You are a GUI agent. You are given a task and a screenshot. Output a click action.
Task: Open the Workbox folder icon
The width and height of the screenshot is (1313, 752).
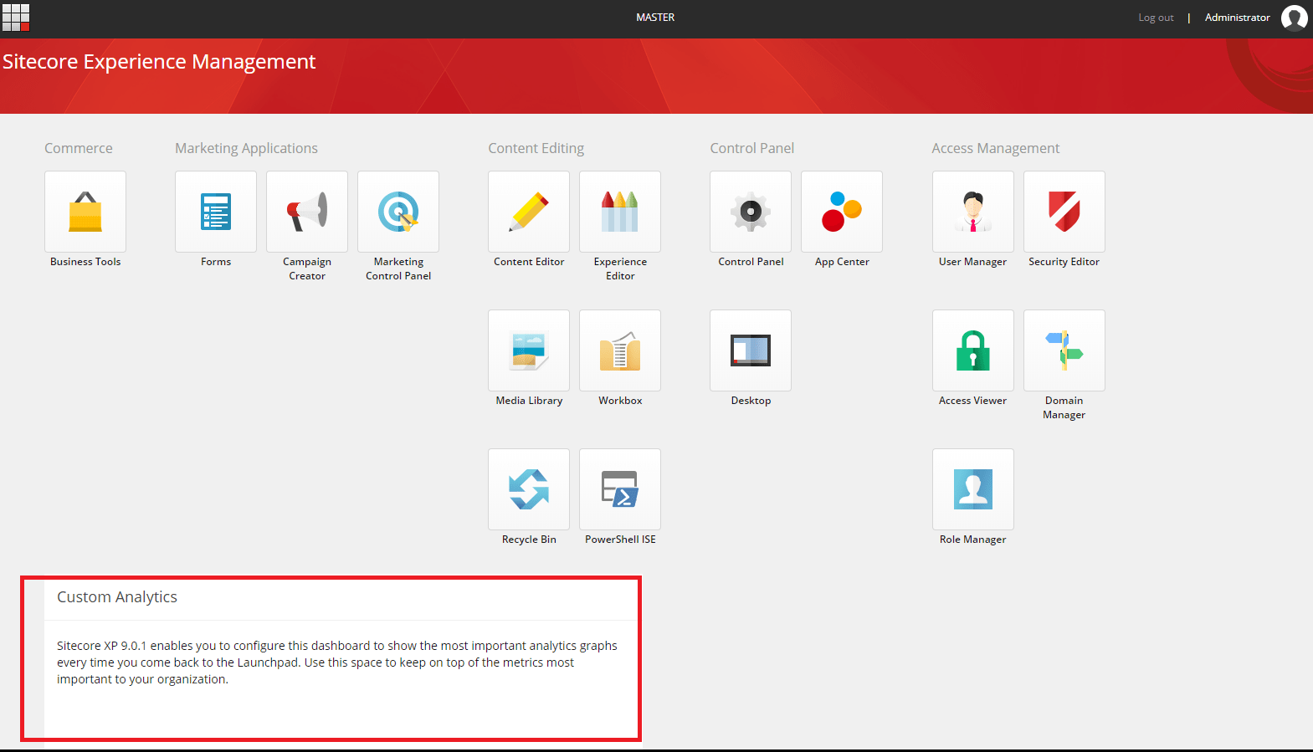point(620,350)
